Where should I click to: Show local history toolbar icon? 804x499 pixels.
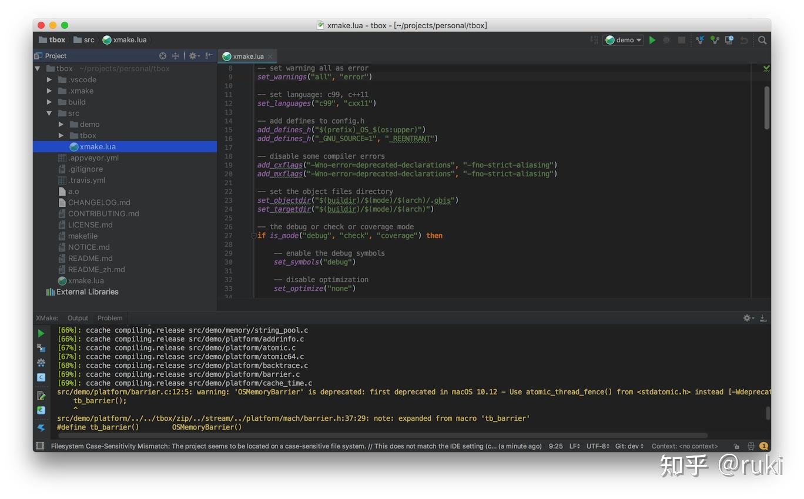point(729,40)
